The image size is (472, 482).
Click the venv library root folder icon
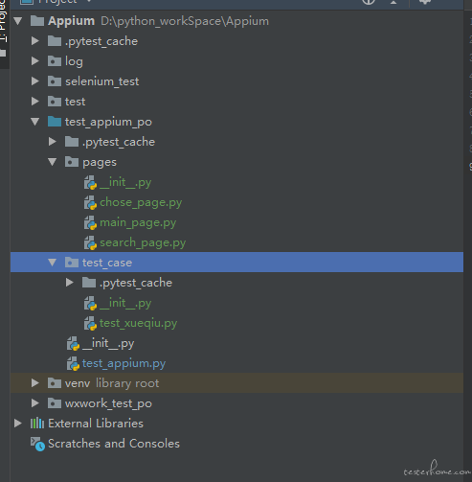(x=55, y=383)
